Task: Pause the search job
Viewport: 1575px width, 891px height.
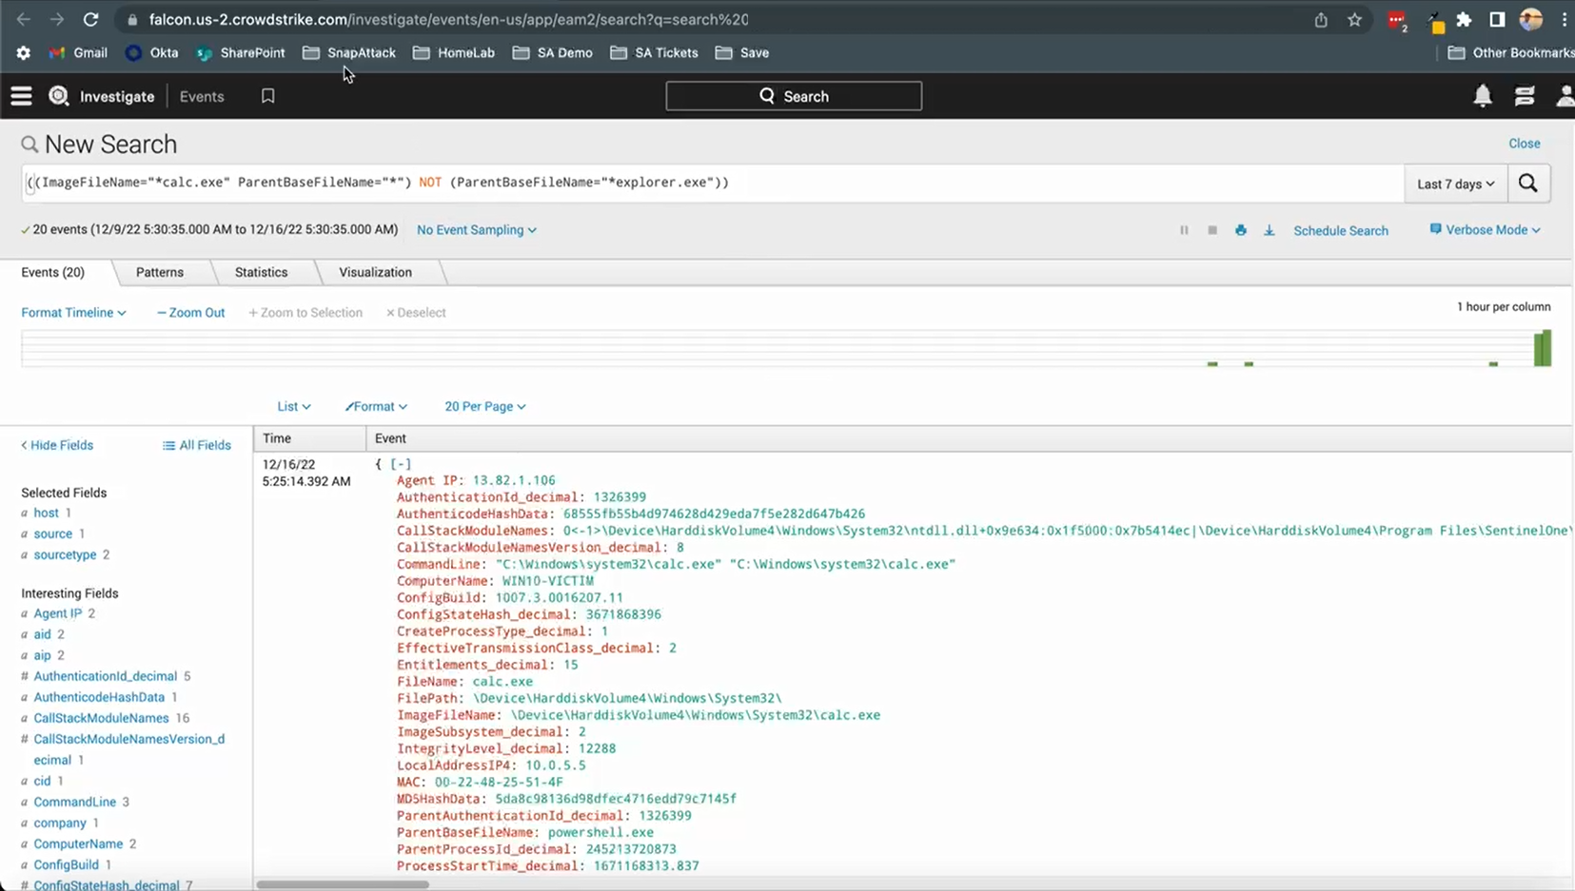Action: click(x=1184, y=230)
